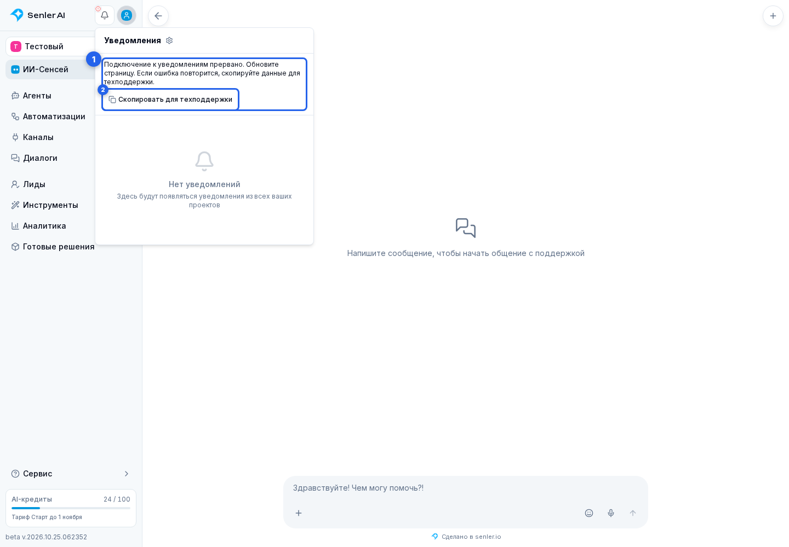Click the Уведомления panel title

(133, 40)
